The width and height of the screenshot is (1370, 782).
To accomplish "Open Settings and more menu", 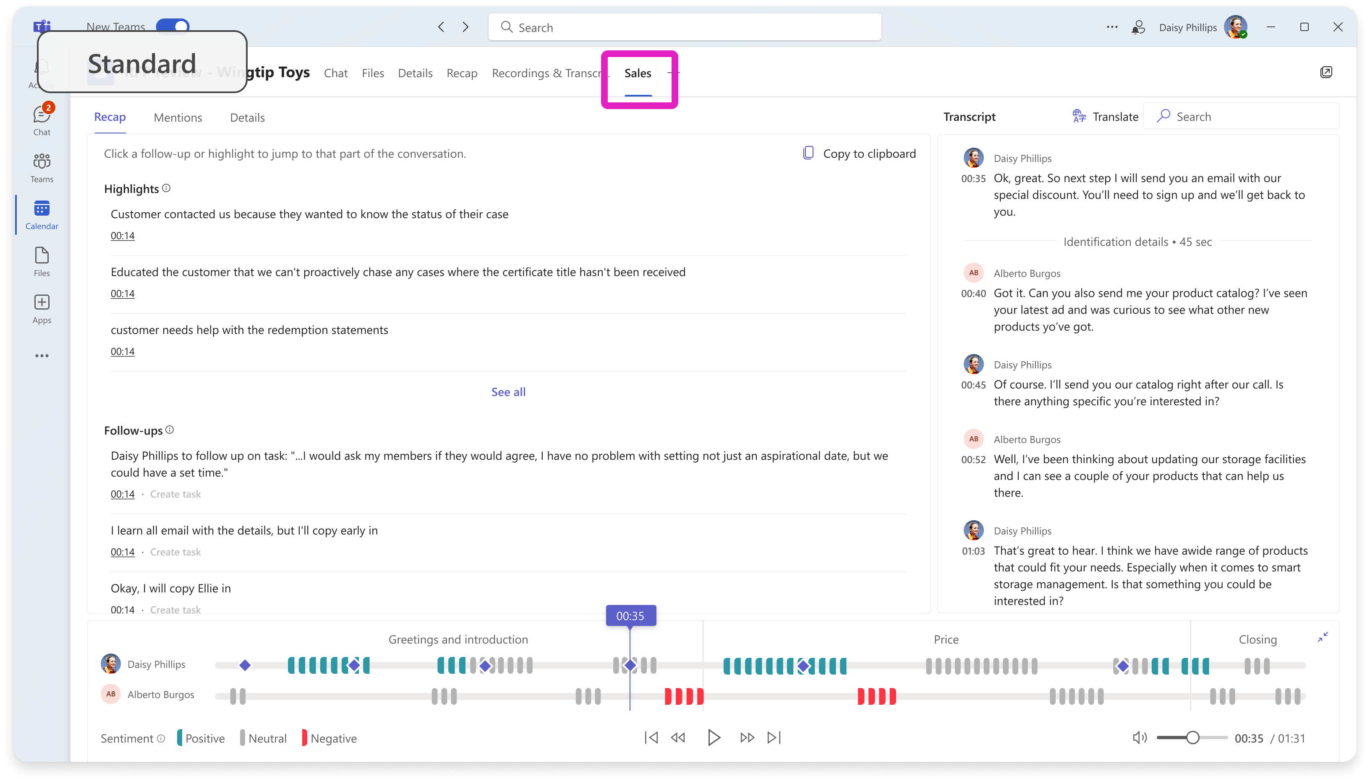I will pos(1111,27).
